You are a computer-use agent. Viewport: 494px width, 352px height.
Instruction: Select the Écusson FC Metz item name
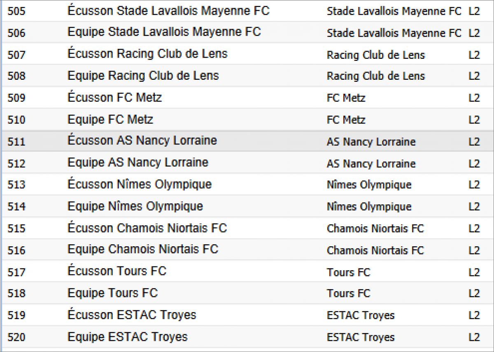click(114, 97)
